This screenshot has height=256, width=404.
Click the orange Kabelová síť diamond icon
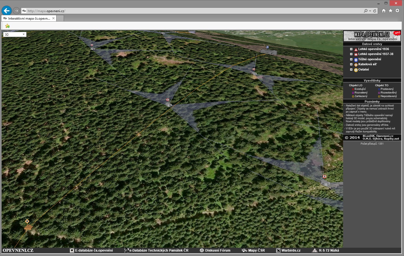click(356, 65)
